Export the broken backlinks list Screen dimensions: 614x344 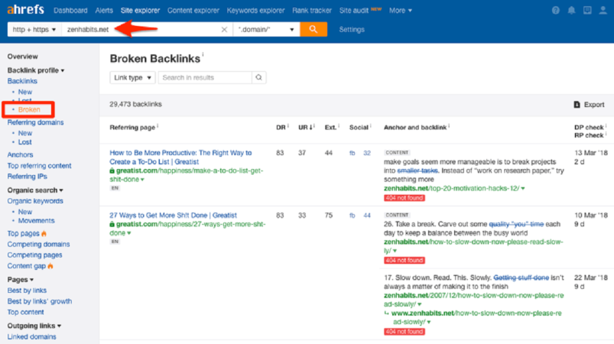tap(589, 105)
